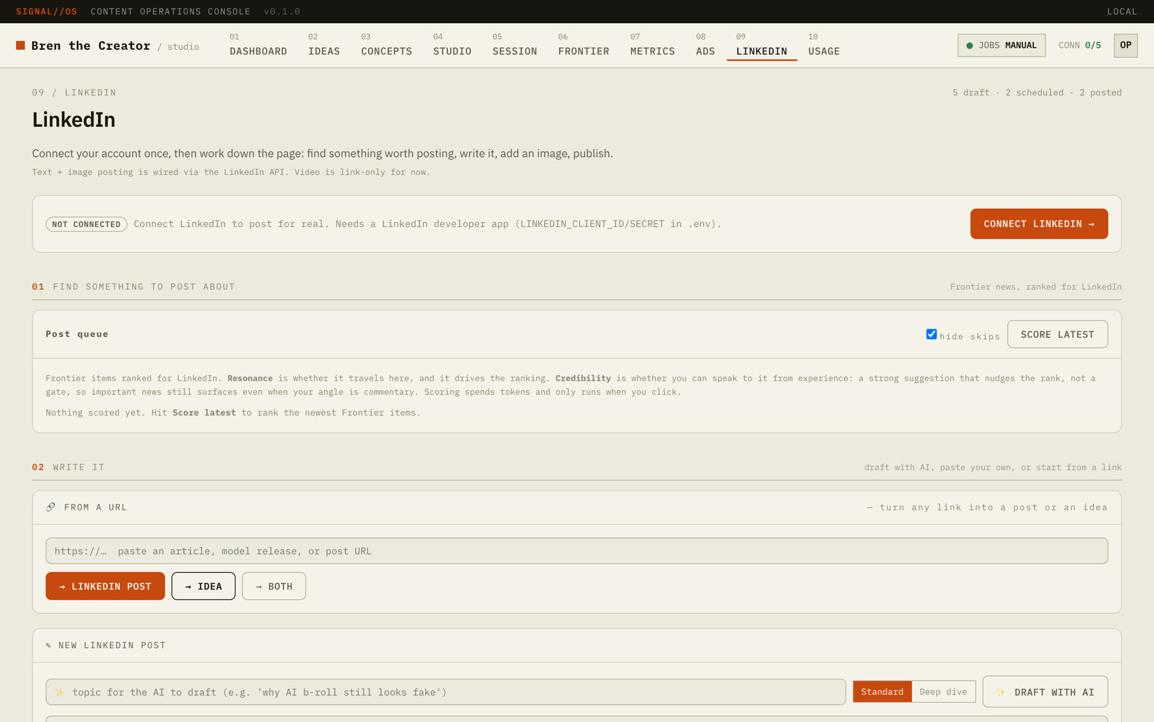Click the SIGNAL//OS console label
The width and height of the screenshot is (1154, 722).
tap(47, 12)
